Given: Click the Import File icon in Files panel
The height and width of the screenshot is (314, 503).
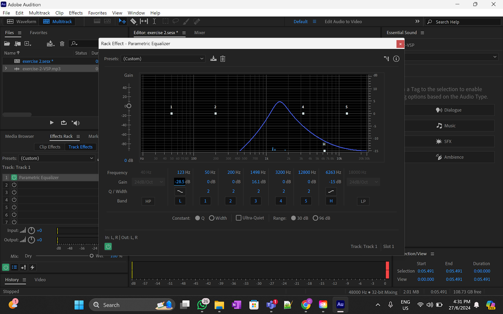Looking at the screenshot, I should coord(17,43).
